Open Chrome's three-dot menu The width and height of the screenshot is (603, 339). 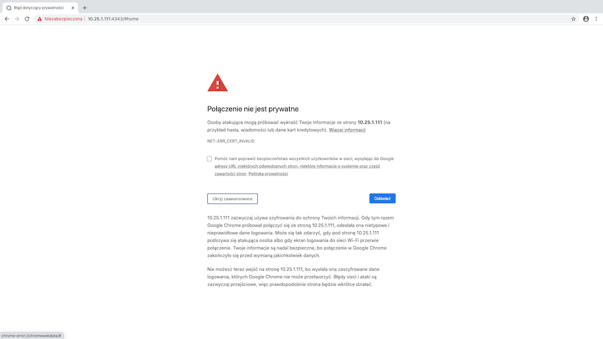point(596,19)
